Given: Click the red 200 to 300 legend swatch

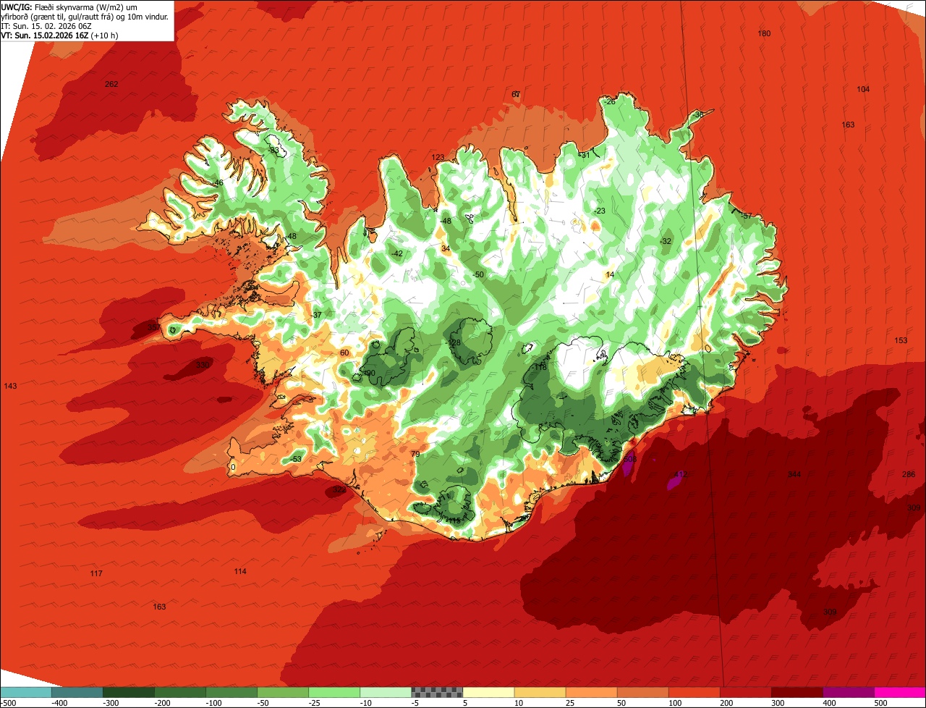Looking at the screenshot, I should [745, 692].
